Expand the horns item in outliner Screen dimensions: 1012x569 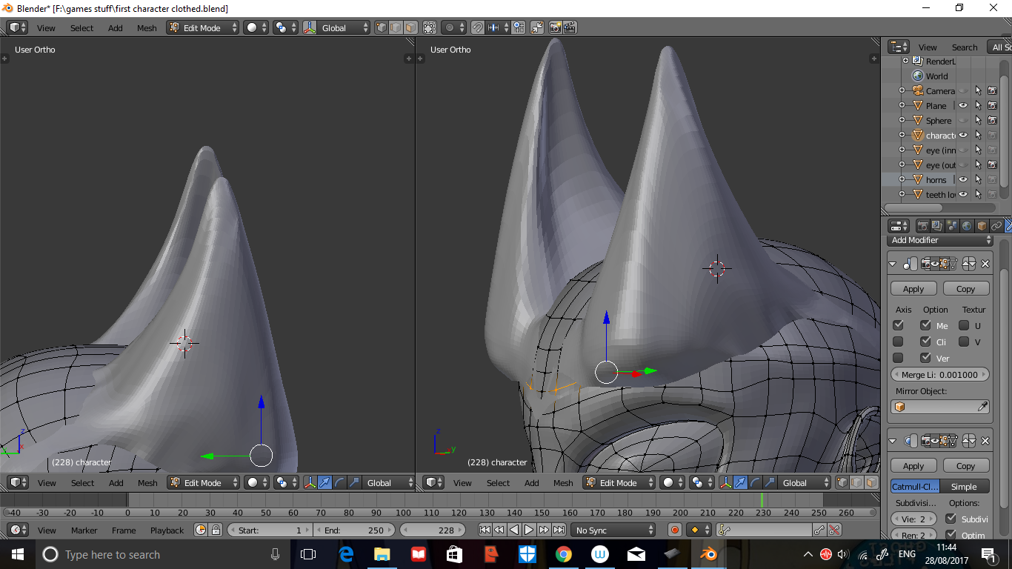coord(902,179)
